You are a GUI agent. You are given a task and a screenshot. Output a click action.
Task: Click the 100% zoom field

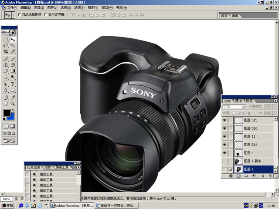coord(7,199)
